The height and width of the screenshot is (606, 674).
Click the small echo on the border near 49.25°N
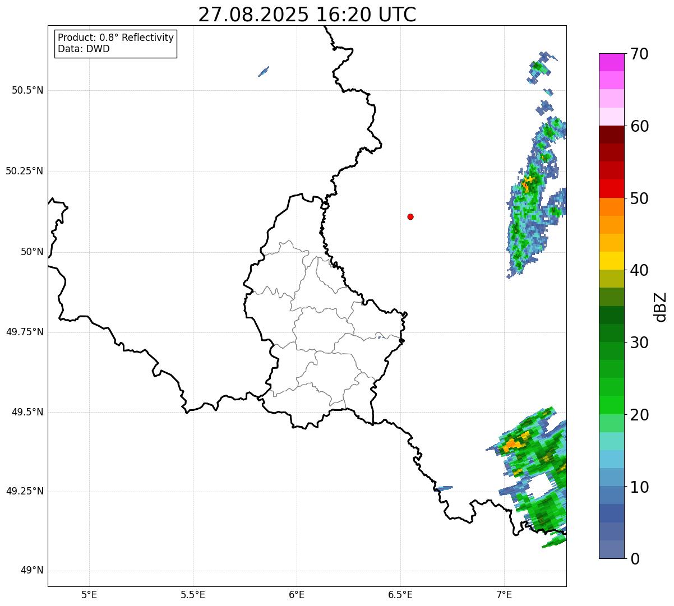pos(444,488)
